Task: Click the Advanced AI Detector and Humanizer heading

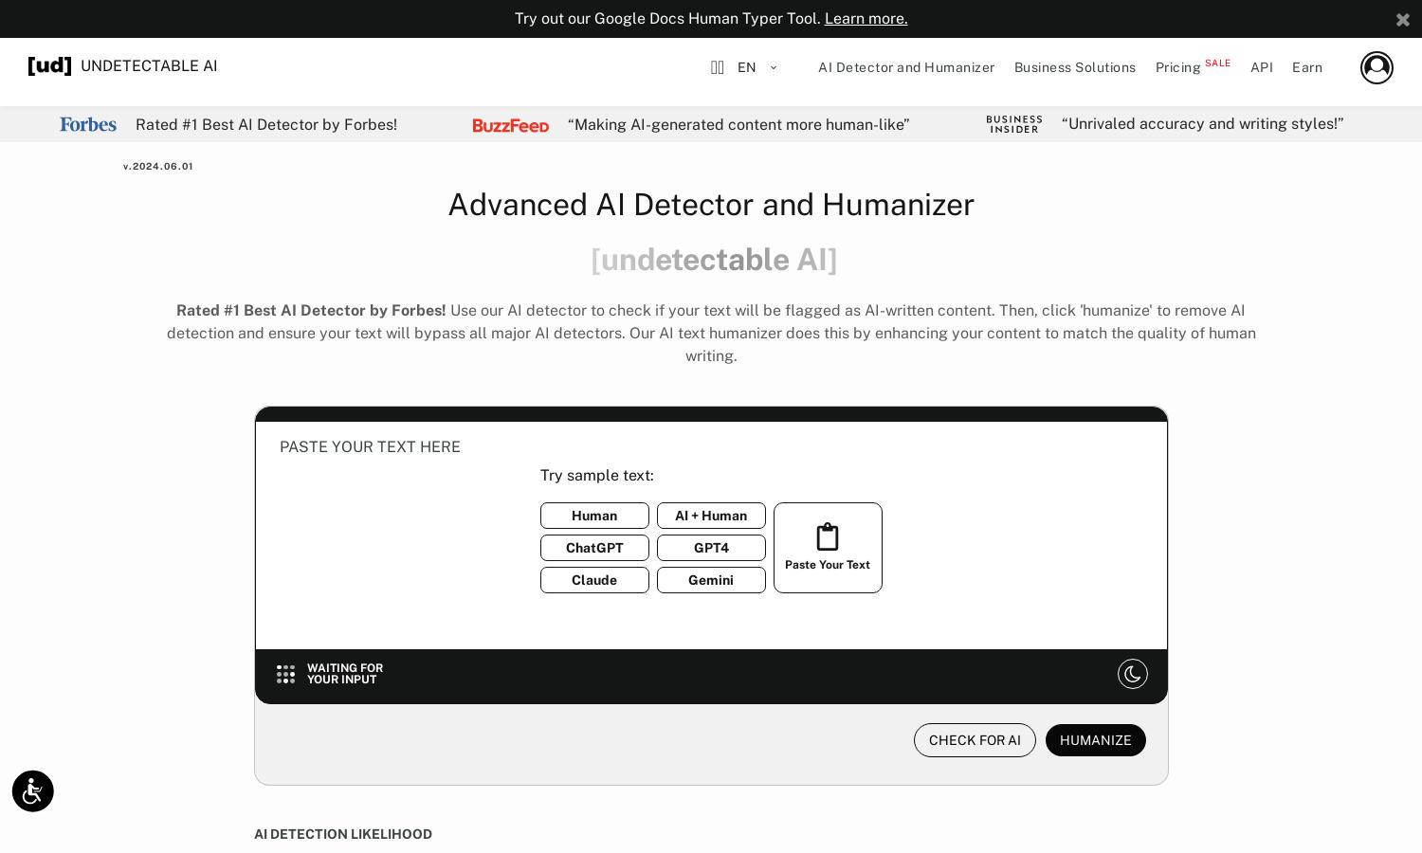Action: click(x=711, y=205)
